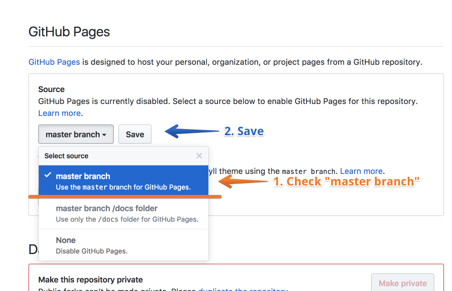The height and width of the screenshot is (291, 452).
Task: Open the master branch source dropdown
Action: pyautogui.click(x=76, y=134)
